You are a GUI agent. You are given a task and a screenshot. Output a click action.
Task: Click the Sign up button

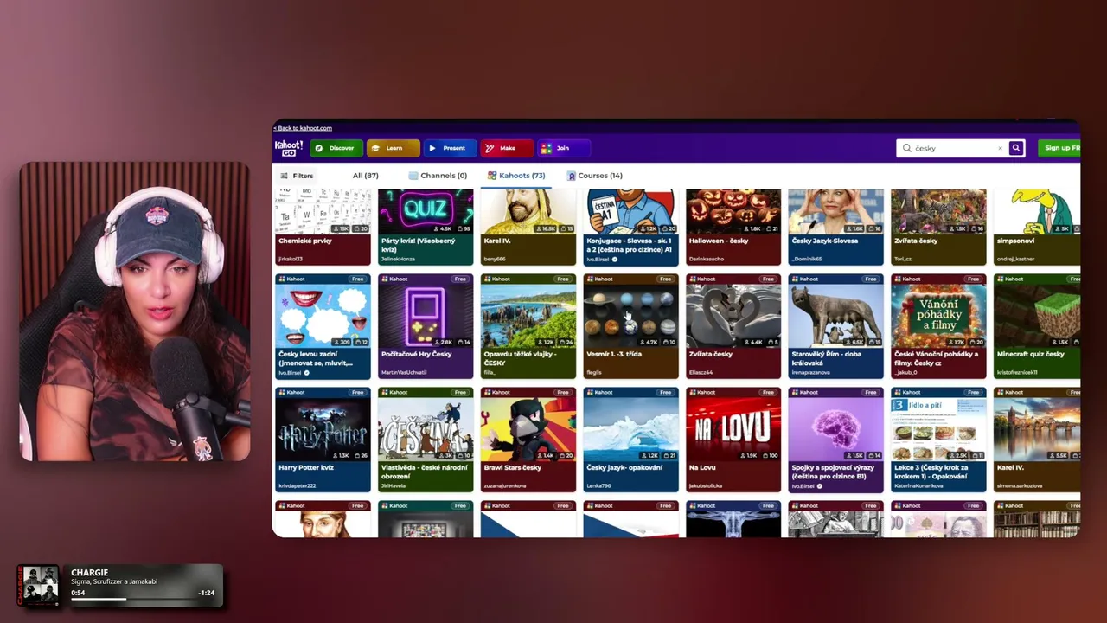(1059, 148)
